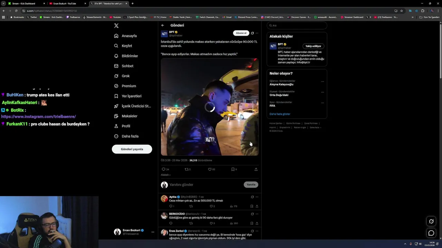442x248 pixels.
Task: Open Makaleler in sidebar
Action: 126,116
